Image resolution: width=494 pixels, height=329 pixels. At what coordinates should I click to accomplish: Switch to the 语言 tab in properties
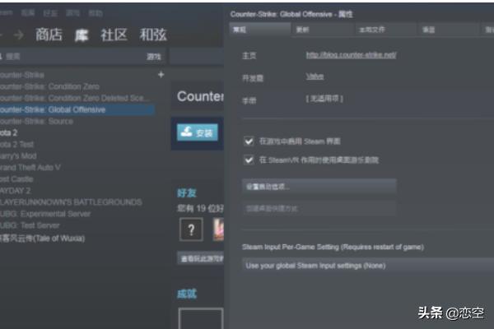[449, 30]
